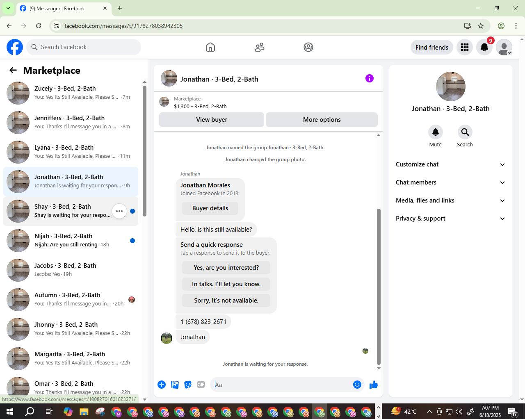
Task: Reload the page in browser toolbar
Action: tap(39, 26)
